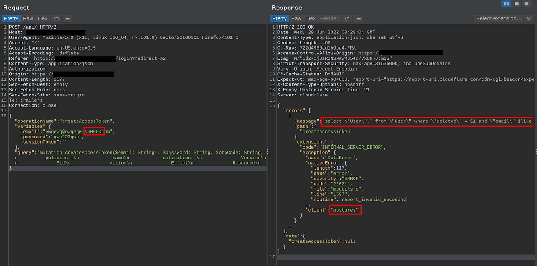Open the Request editor hamburger menu
Viewport: 537px width, 266px height.
pyautogui.click(x=67, y=18)
